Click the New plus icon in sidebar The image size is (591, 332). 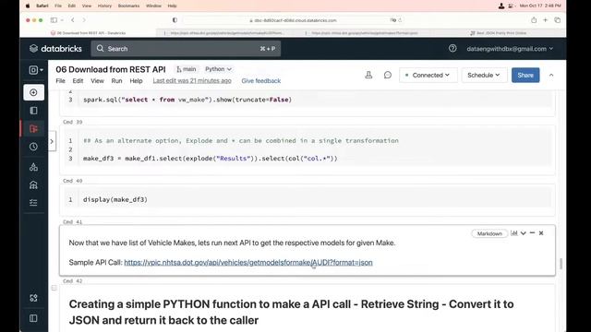point(33,92)
